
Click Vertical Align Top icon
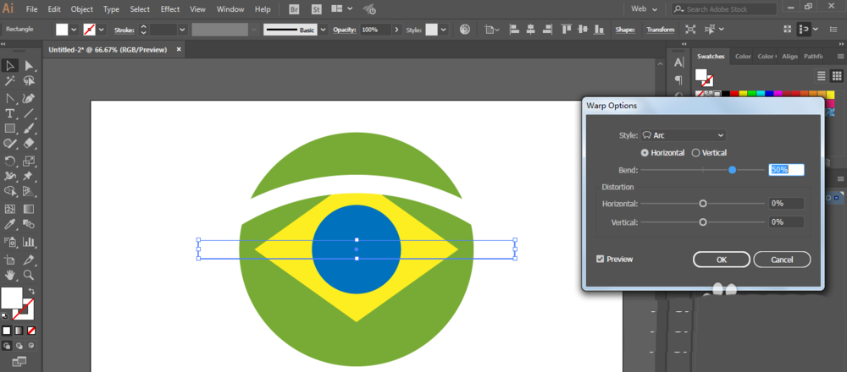567,30
